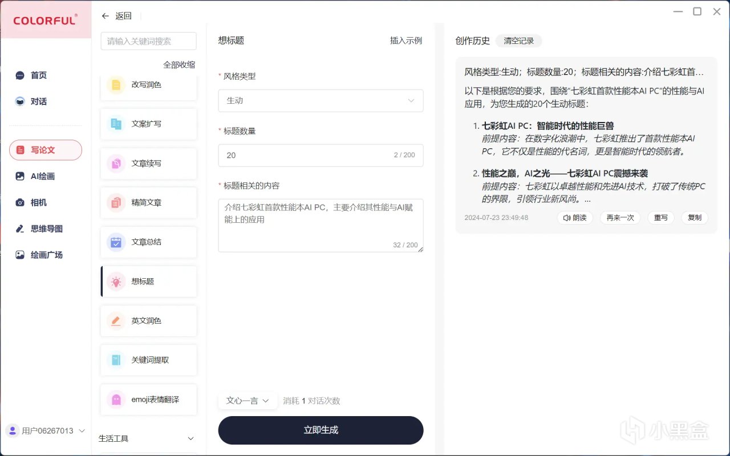Image resolution: width=730 pixels, height=456 pixels.
Task: Focus the 请输入关键词搜索 search field
Action: pyautogui.click(x=149, y=41)
